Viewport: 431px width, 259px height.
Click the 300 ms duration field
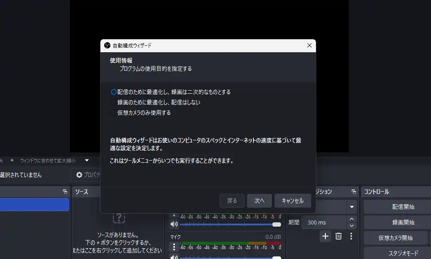point(323,223)
